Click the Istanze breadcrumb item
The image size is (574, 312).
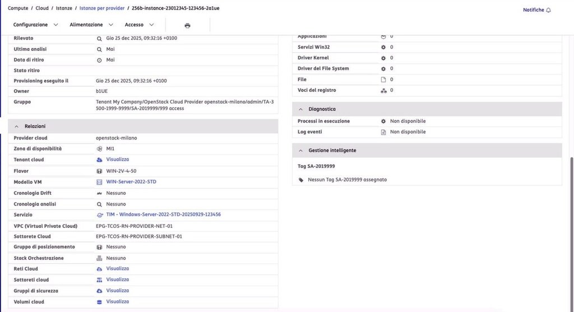tap(63, 8)
